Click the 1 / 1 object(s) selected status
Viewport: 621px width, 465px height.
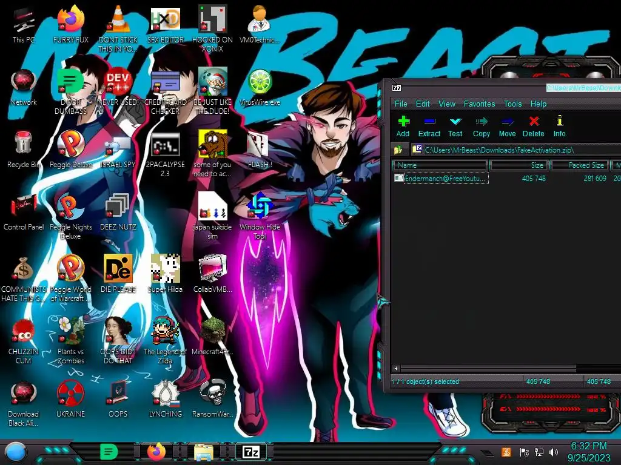pos(425,381)
